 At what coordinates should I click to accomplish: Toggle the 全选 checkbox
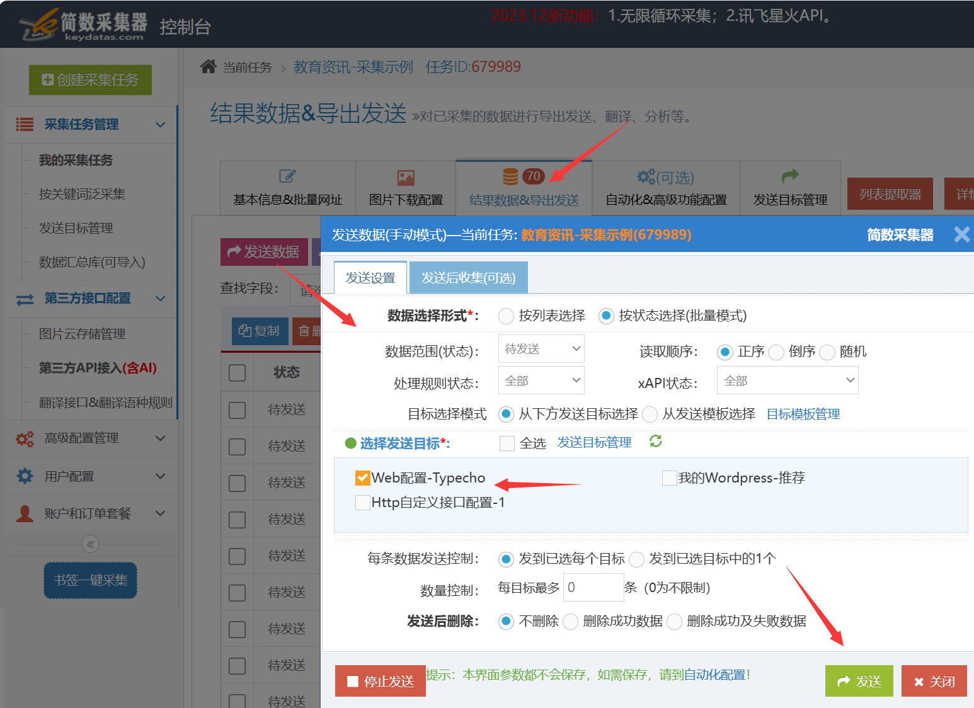click(x=507, y=443)
